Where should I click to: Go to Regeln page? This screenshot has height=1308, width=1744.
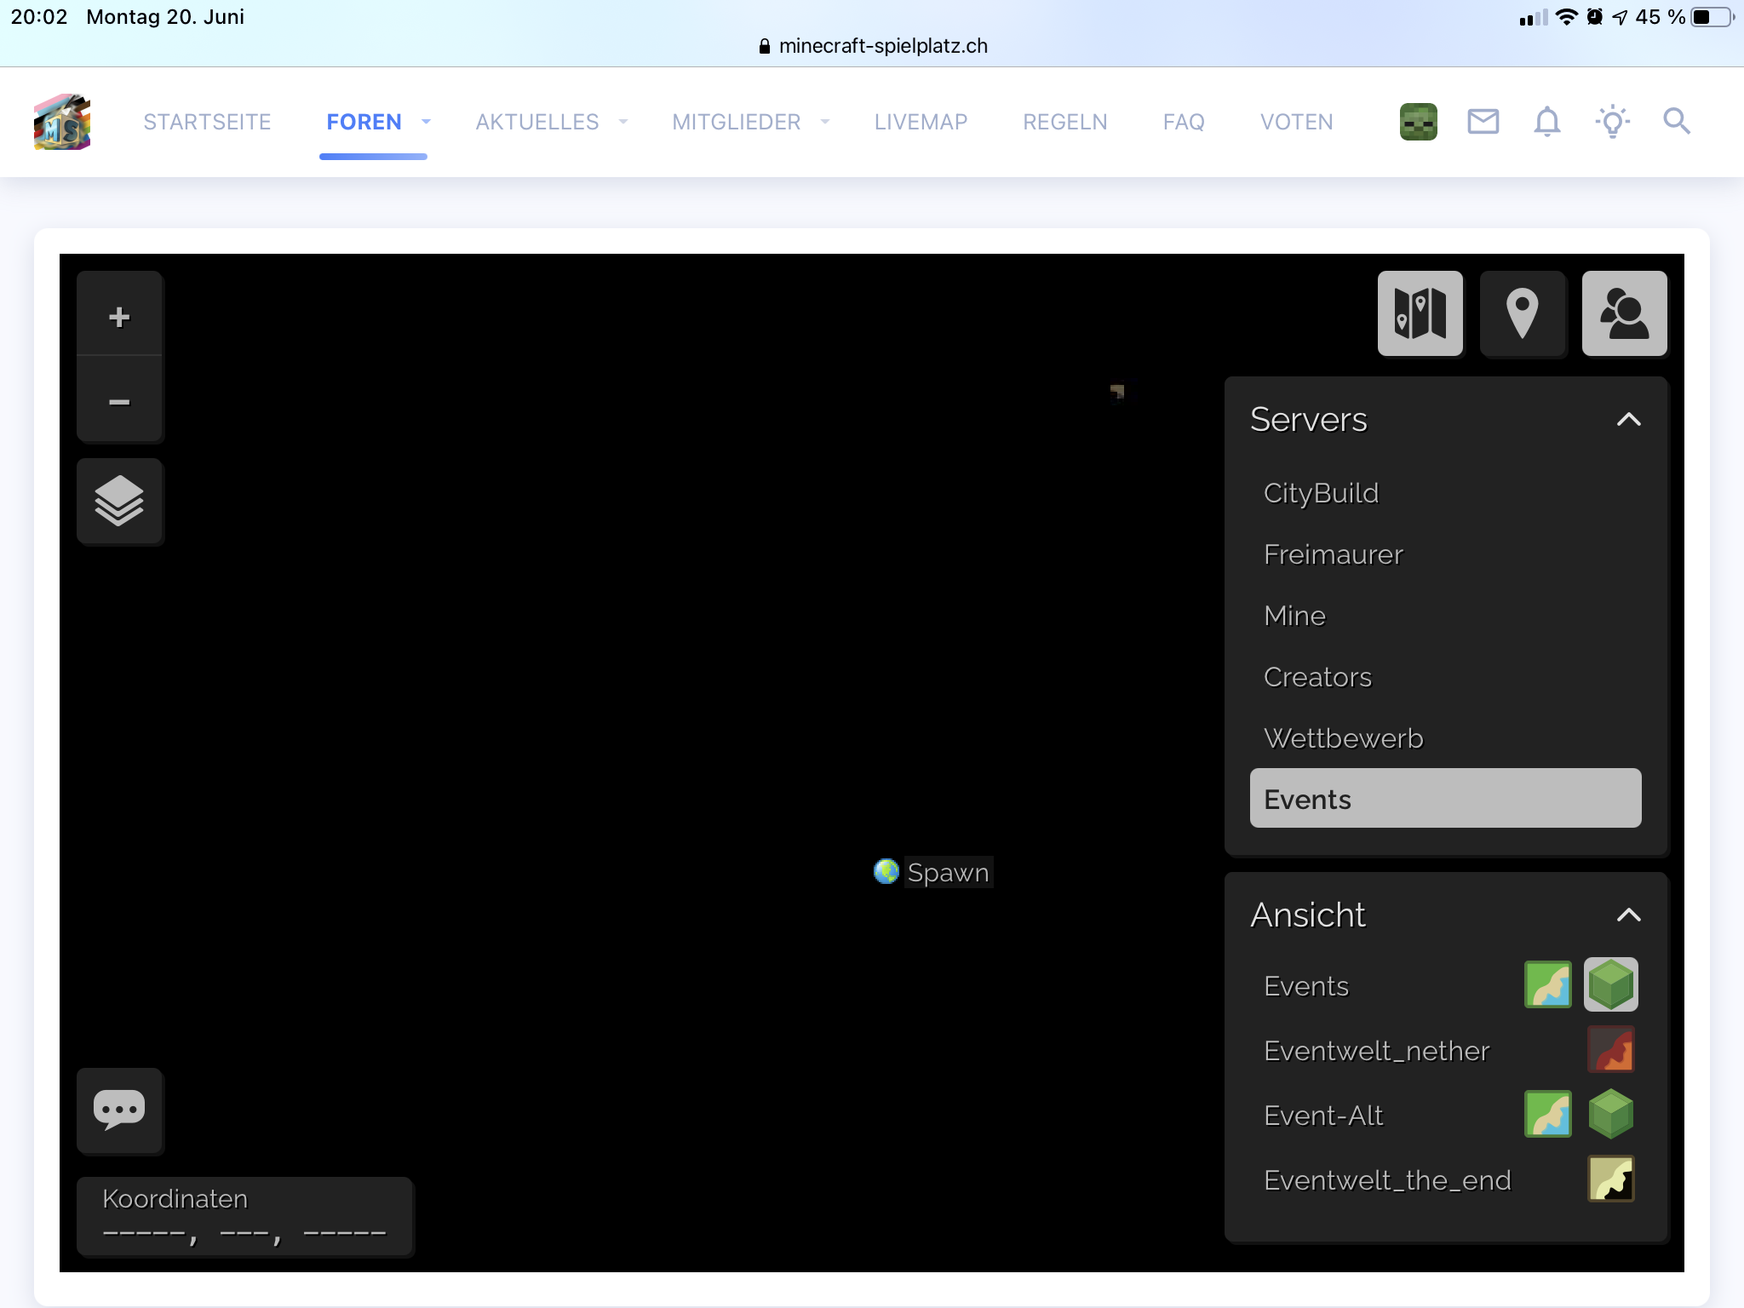point(1064,122)
